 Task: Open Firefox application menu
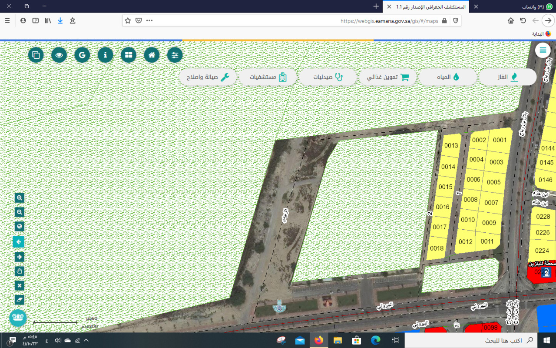coord(7,20)
